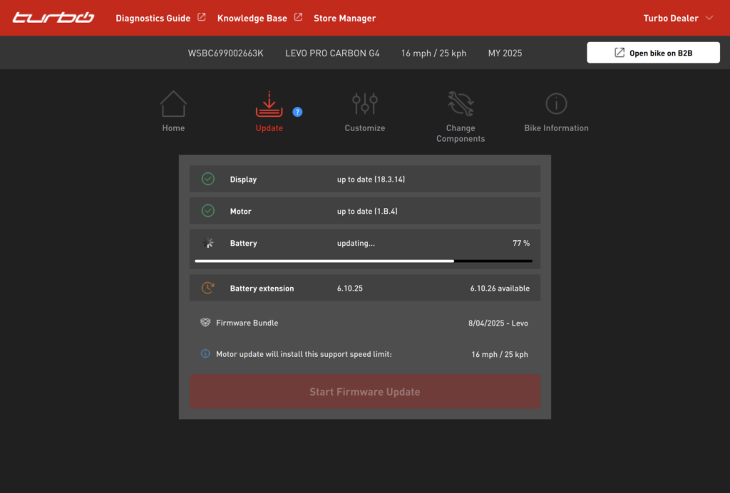Click the Change Components wrench icon

point(460,104)
